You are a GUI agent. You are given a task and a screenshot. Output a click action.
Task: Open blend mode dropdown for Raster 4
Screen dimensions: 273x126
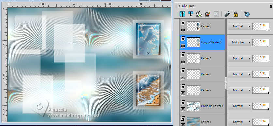(240, 58)
